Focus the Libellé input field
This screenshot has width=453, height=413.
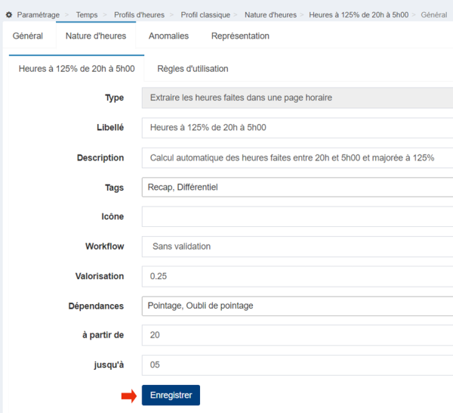pyautogui.click(x=297, y=128)
